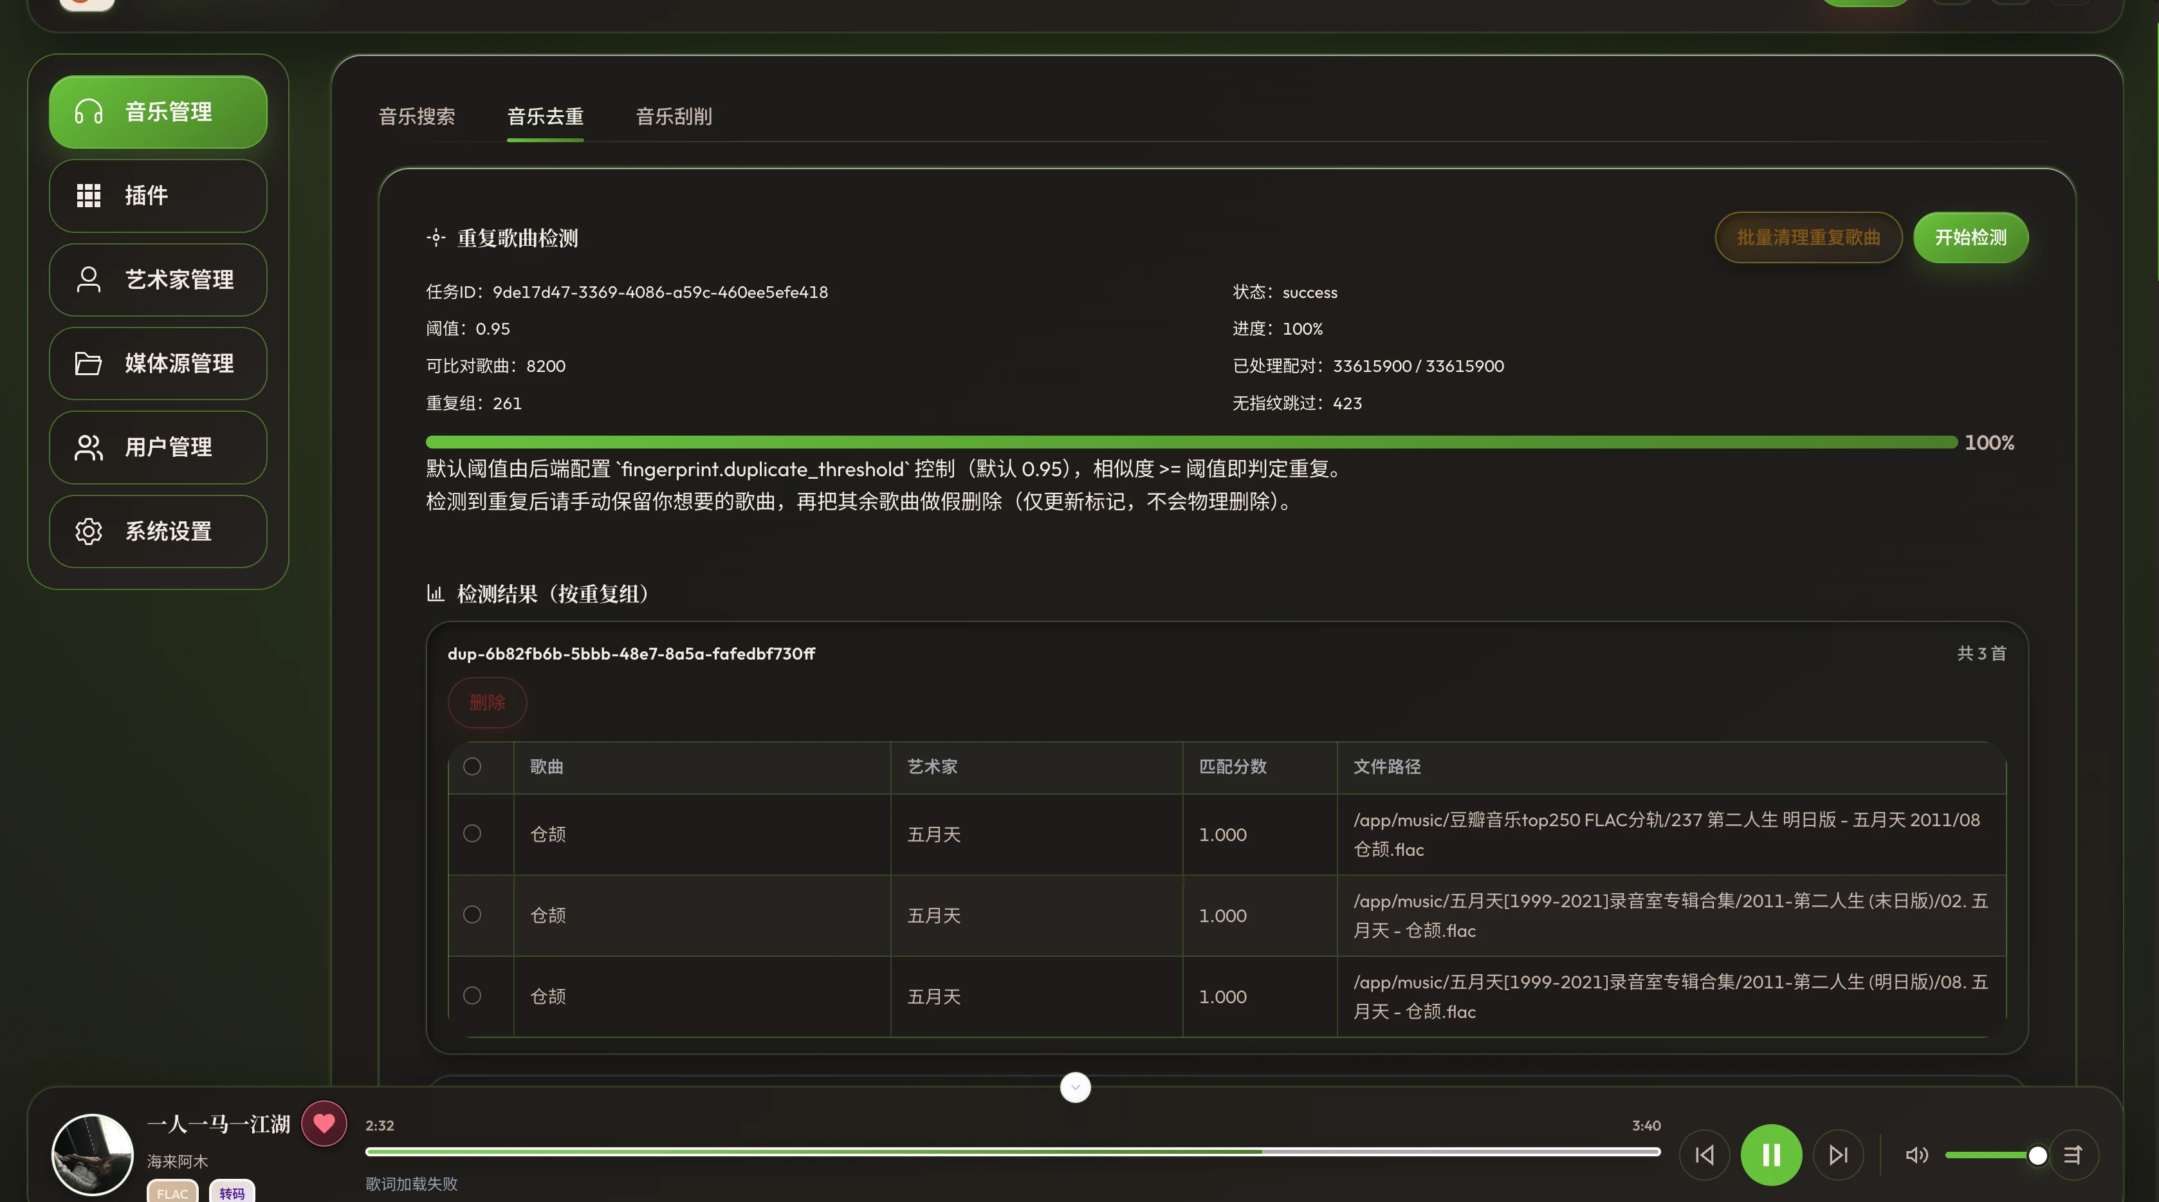Viewport: 2159px width, 1202px height.
Task: Skip to the previous track
Action: [x=1705, y=1155]
